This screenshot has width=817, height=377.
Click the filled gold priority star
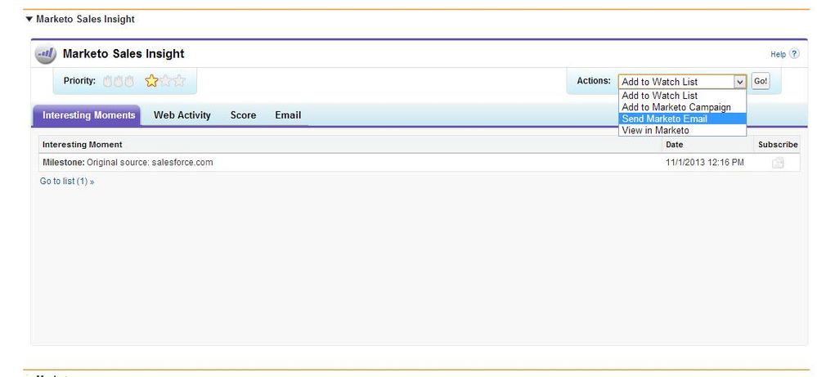(x=151, y=81)
